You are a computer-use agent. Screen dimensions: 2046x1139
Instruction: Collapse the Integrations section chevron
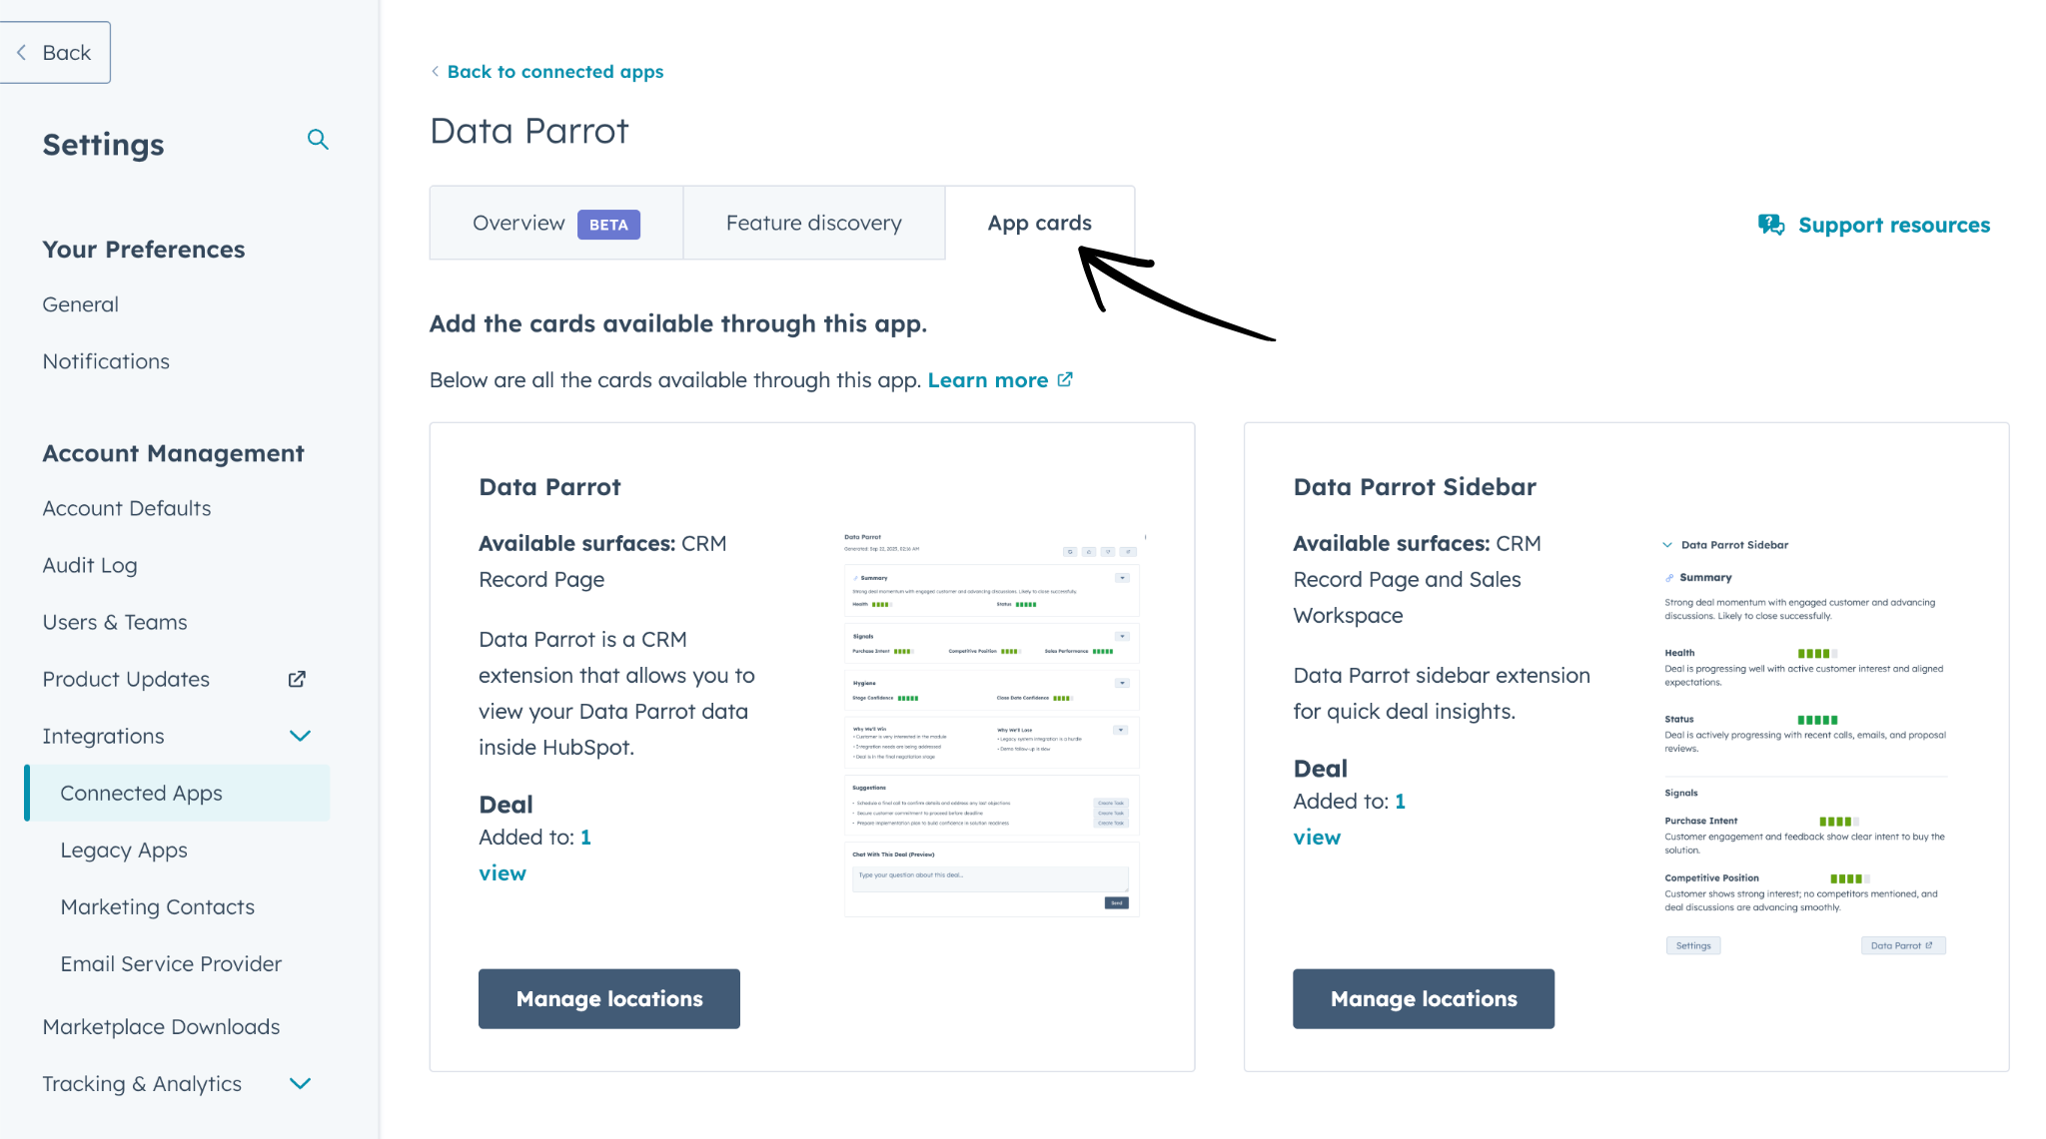pyautogui.click(x=300, y=736)
